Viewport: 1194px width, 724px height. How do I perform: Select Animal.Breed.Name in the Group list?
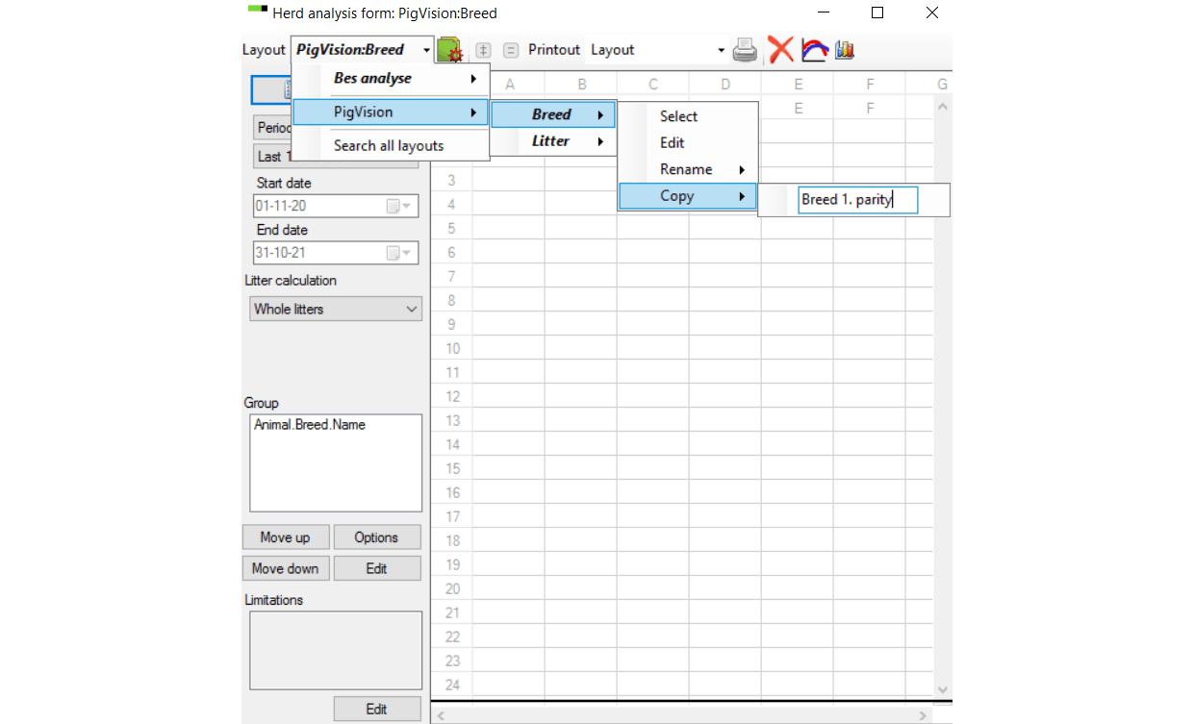coord(310,424)
